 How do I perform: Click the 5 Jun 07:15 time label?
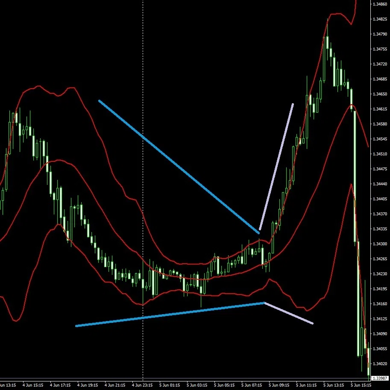(x=252, y=385)
